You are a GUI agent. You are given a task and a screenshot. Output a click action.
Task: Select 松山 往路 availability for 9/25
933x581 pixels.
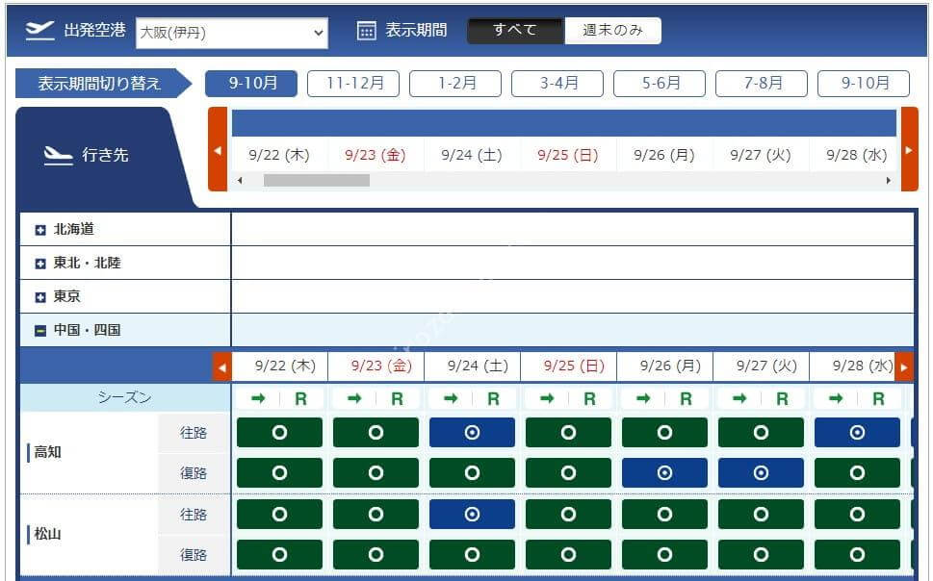tap(568, 514)
